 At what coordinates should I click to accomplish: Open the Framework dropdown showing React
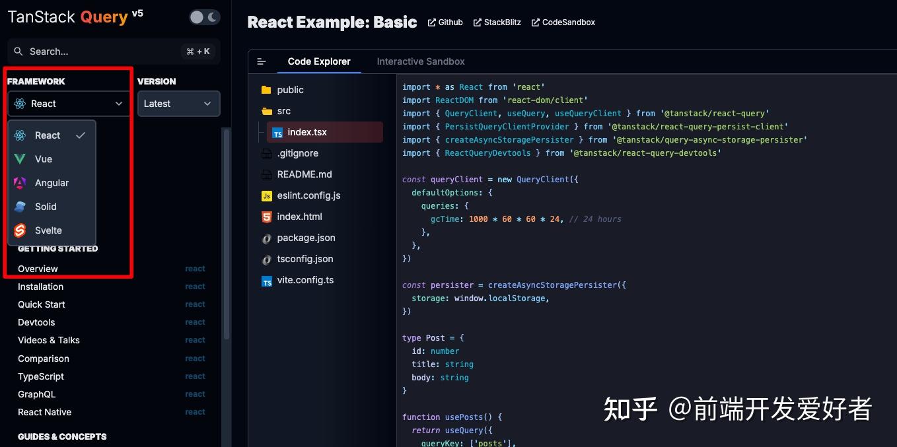tap(68, 104)
